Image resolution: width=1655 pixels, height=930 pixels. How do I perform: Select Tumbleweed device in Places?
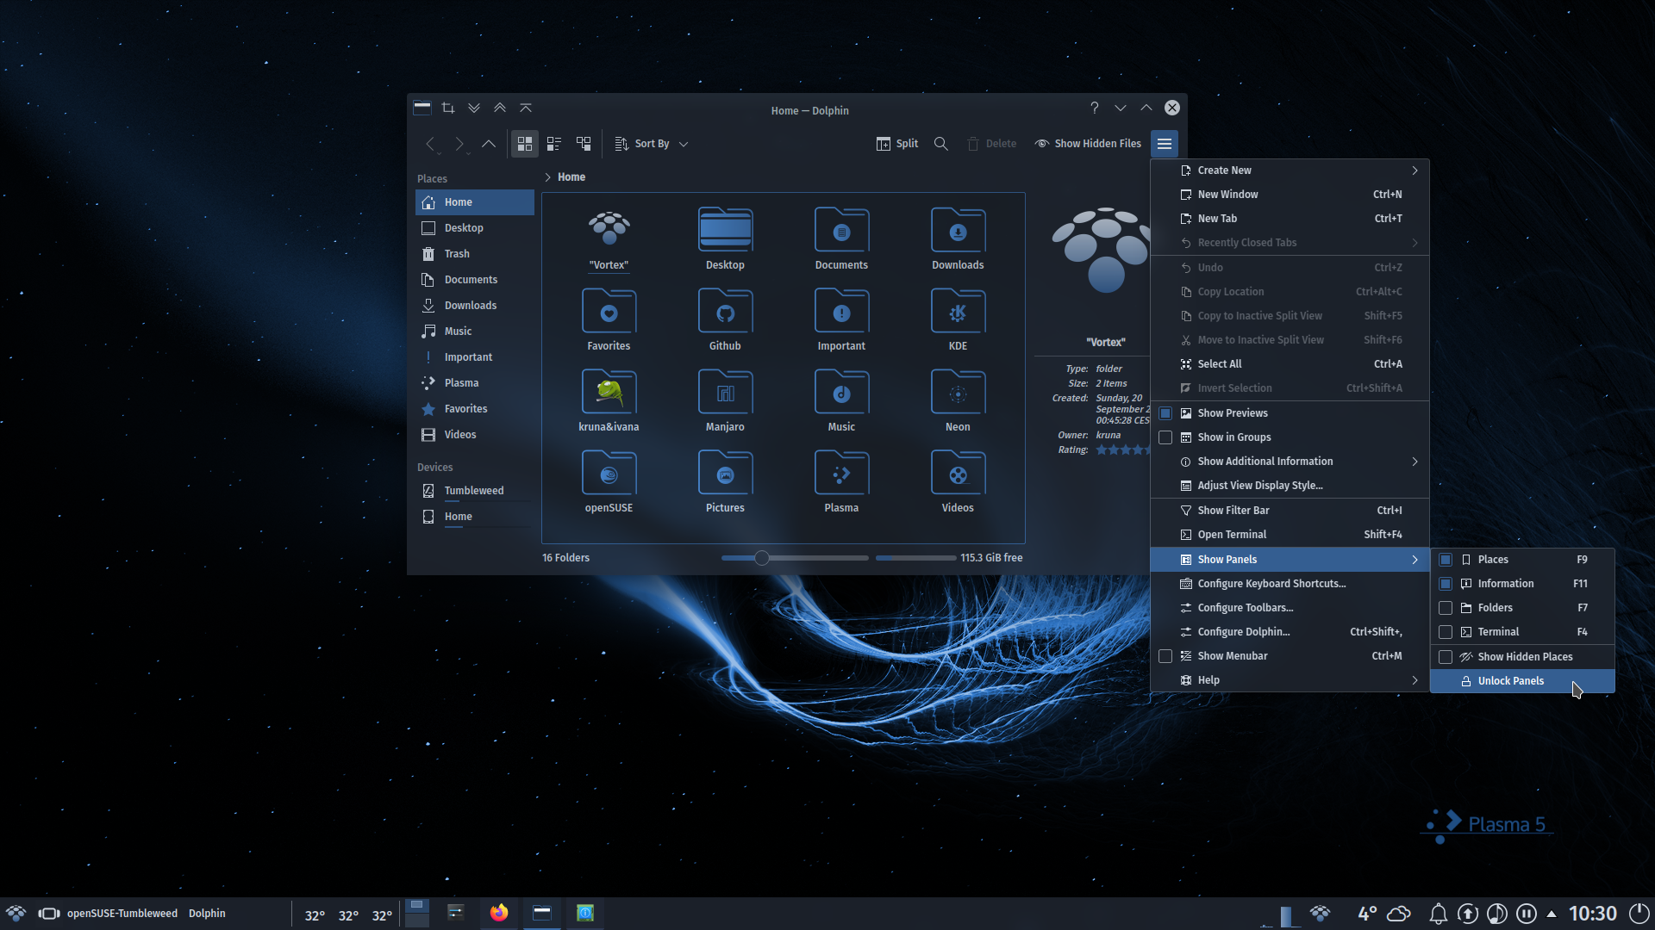coord(475,491)
